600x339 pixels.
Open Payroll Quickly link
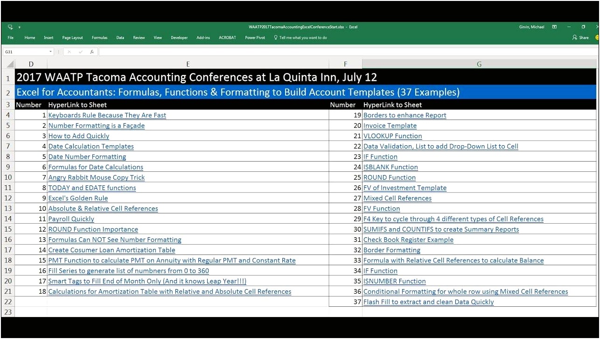pos(71,219)
